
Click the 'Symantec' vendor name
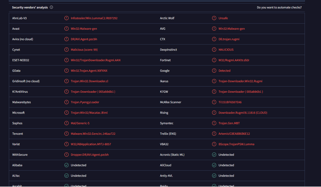(x=167, y=123)
